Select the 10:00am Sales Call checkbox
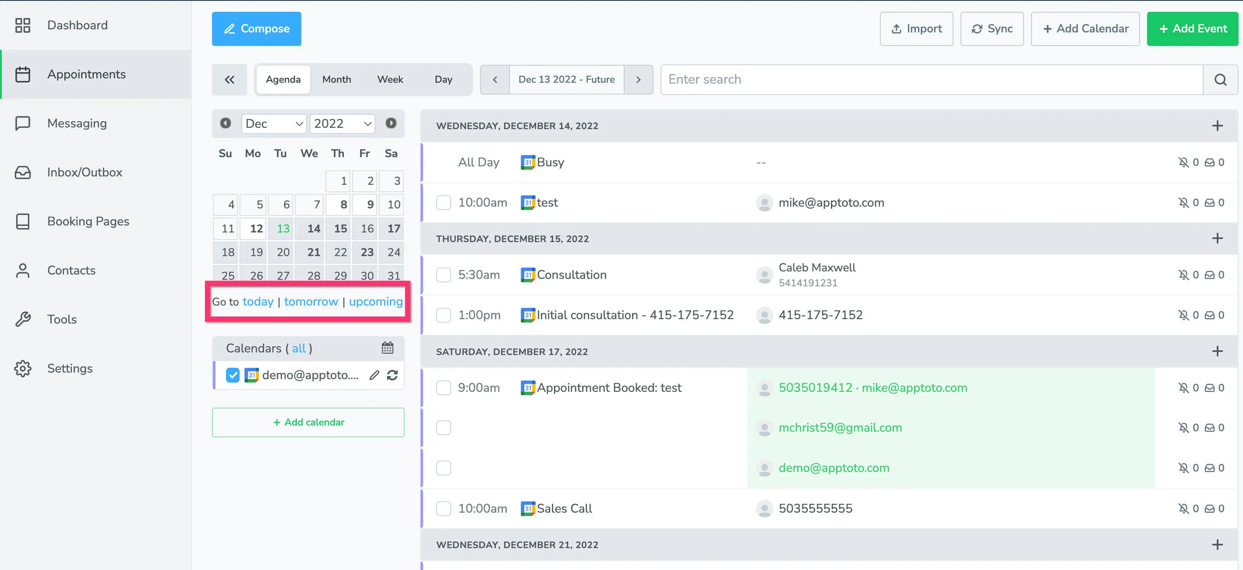The height and width of the screenshot is (570, 1243). click(x=443, y=508)
